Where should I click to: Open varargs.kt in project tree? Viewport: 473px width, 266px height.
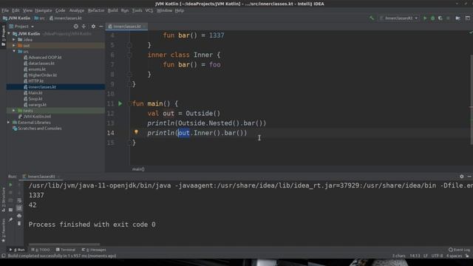(x=37, y=105)
